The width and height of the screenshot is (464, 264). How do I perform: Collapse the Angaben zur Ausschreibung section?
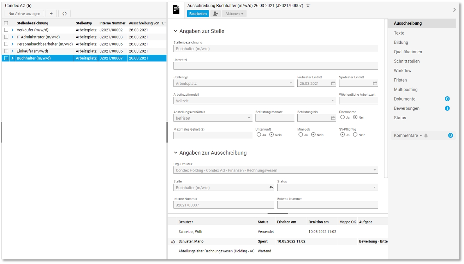(176, 153)
